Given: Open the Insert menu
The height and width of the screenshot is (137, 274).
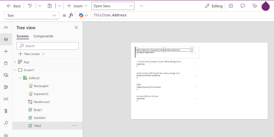Looking at the screenshot, I should pyautogui.click(x=77, y=6).
